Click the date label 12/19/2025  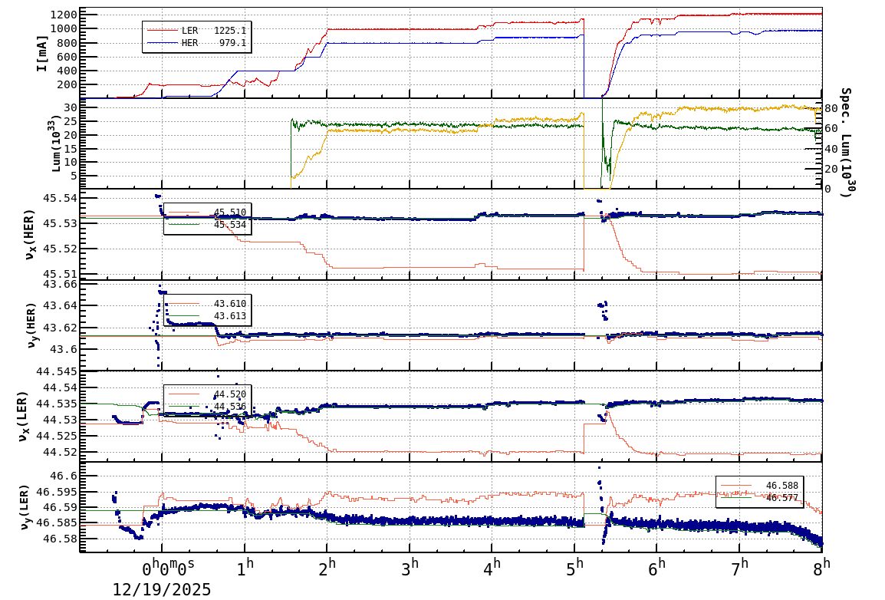pos(161,589)
